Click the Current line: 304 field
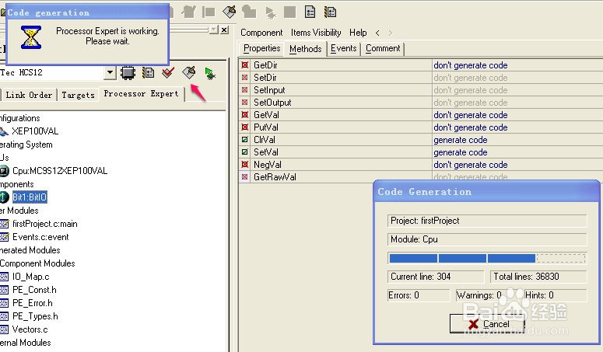 point(436,277)
